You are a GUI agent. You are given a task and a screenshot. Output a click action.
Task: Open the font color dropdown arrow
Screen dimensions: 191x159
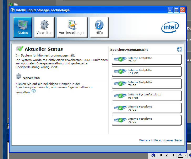tap(185, 155)
